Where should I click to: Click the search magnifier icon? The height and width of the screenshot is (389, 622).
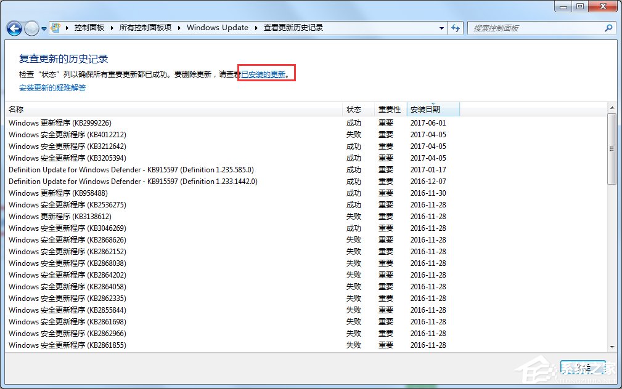(609, 28)
